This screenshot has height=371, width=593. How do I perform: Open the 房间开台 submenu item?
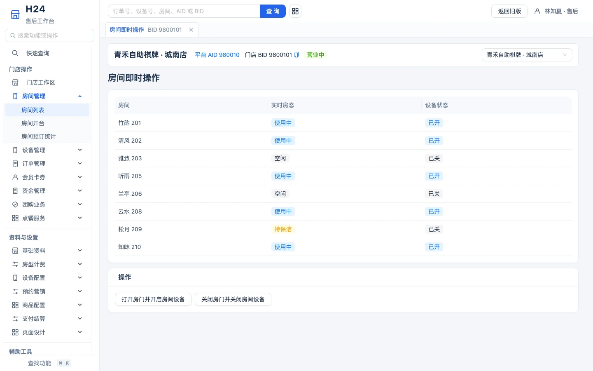(x=47, y=123)
